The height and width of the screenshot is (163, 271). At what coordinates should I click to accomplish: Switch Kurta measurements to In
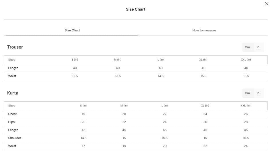(x=258, y=93)
